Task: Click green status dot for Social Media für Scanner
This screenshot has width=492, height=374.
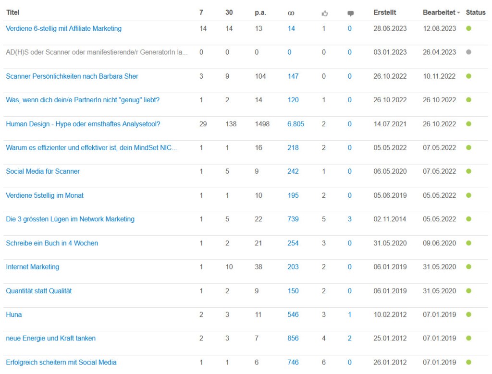Action: [468, 171]
